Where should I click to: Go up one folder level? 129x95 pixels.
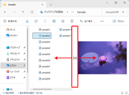[x=23, y=12]
